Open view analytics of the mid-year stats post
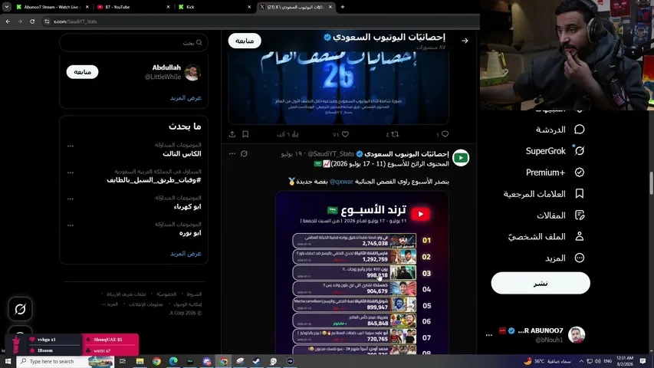654x368 pixels. [288, 134]
